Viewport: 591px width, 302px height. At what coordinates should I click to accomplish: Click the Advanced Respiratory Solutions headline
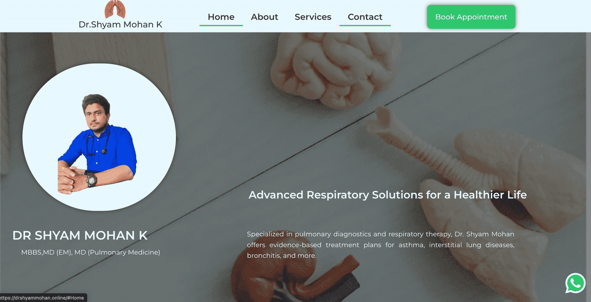pos(387,195)
